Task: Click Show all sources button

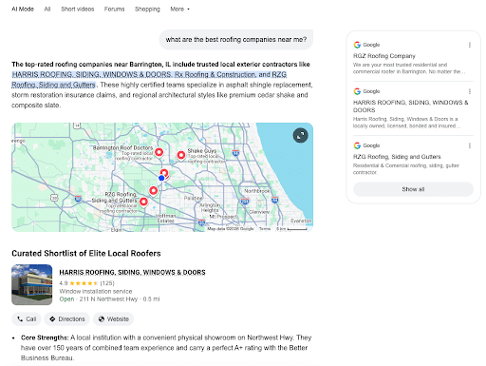Action: pyautogui.click(x=413, y=189)
